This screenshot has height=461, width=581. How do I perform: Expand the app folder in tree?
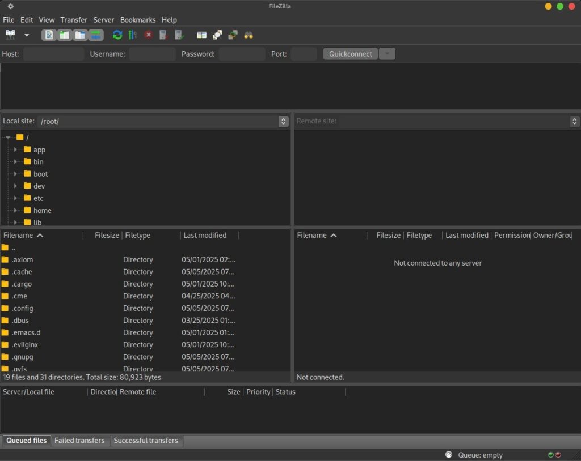pyautogui.click(x=15, y=150)
